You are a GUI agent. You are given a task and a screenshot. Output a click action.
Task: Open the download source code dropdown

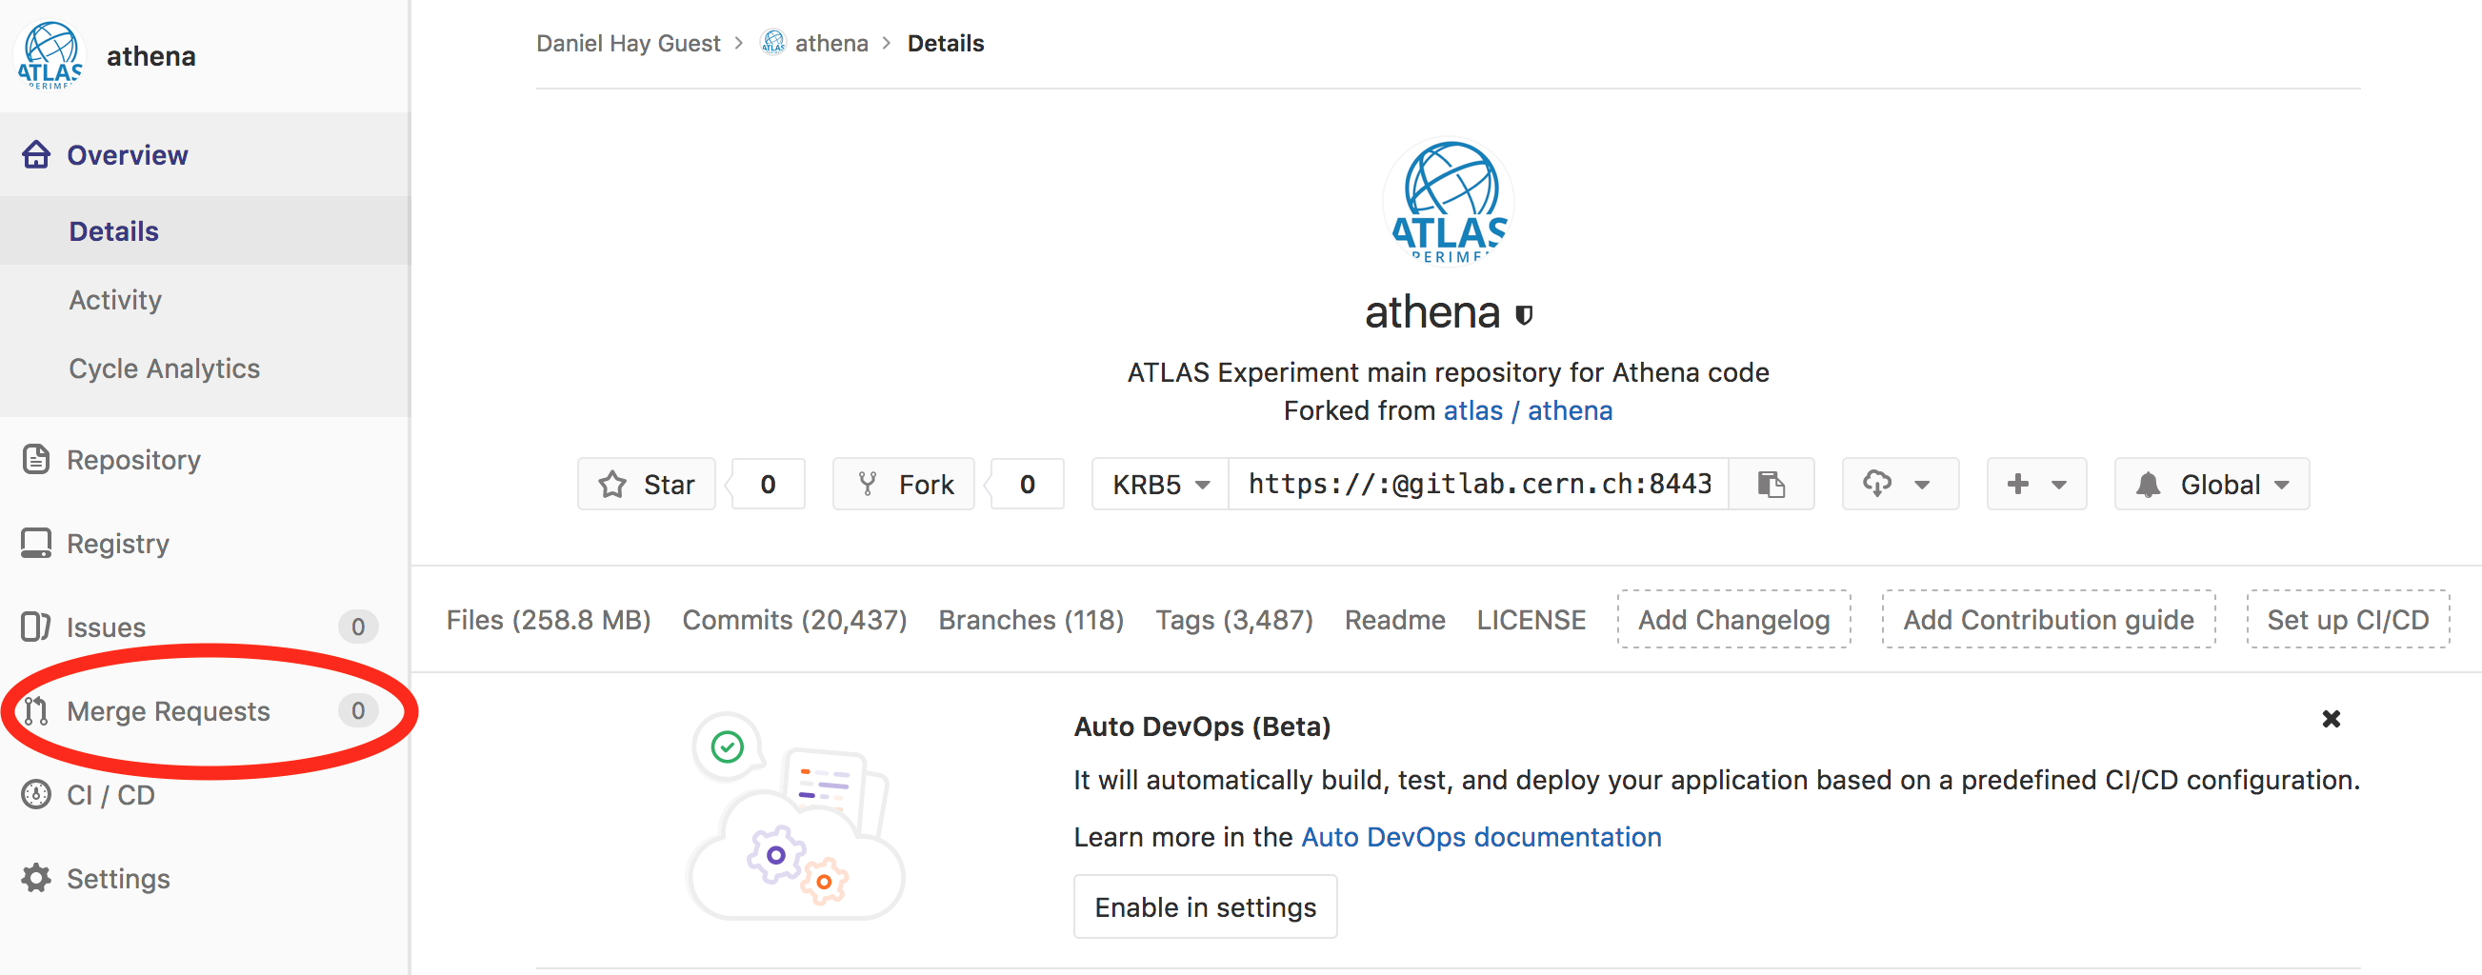pyautogui.click(x=1900, y=484)
